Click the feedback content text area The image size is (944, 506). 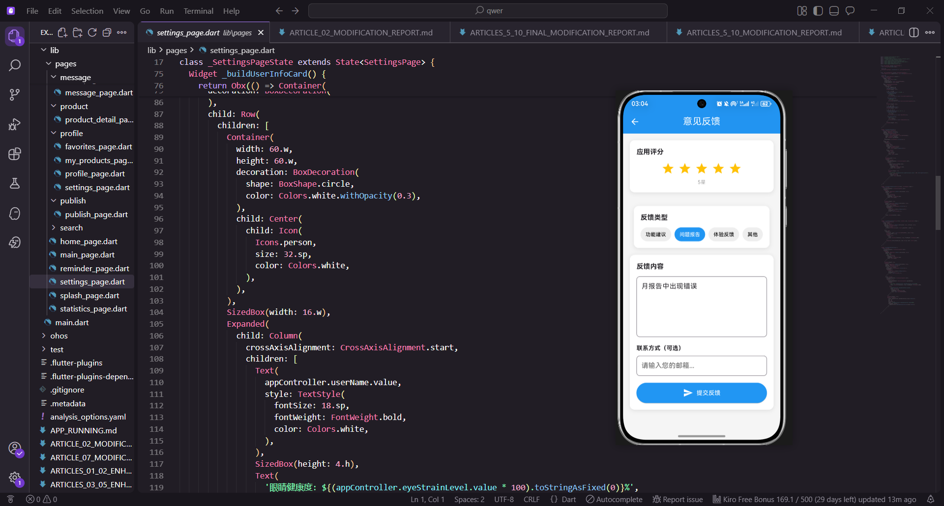[701, 307]
